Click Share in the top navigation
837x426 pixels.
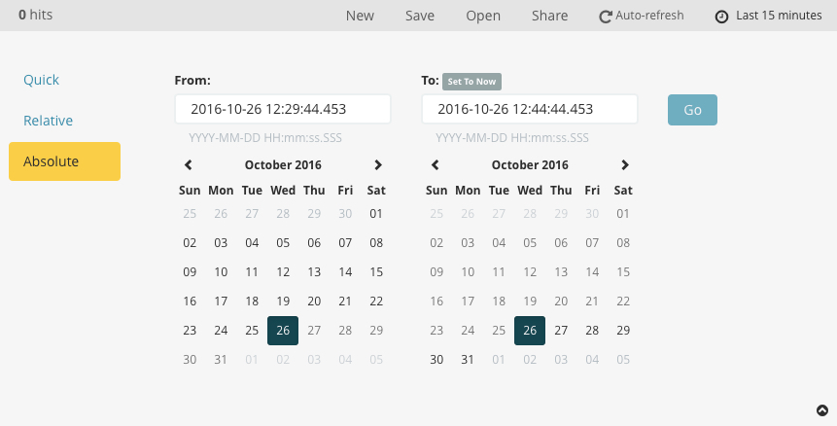(x=550, y=16)
